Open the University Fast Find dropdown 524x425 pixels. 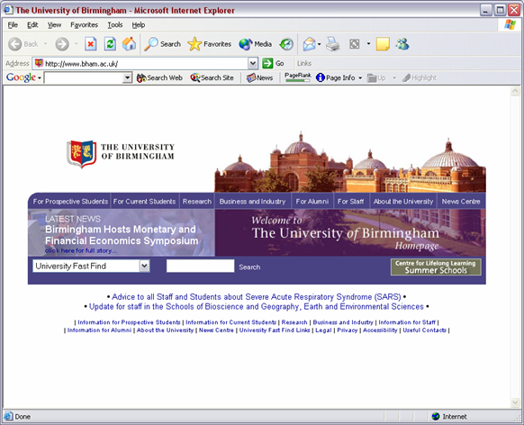(x=144, y=266)
